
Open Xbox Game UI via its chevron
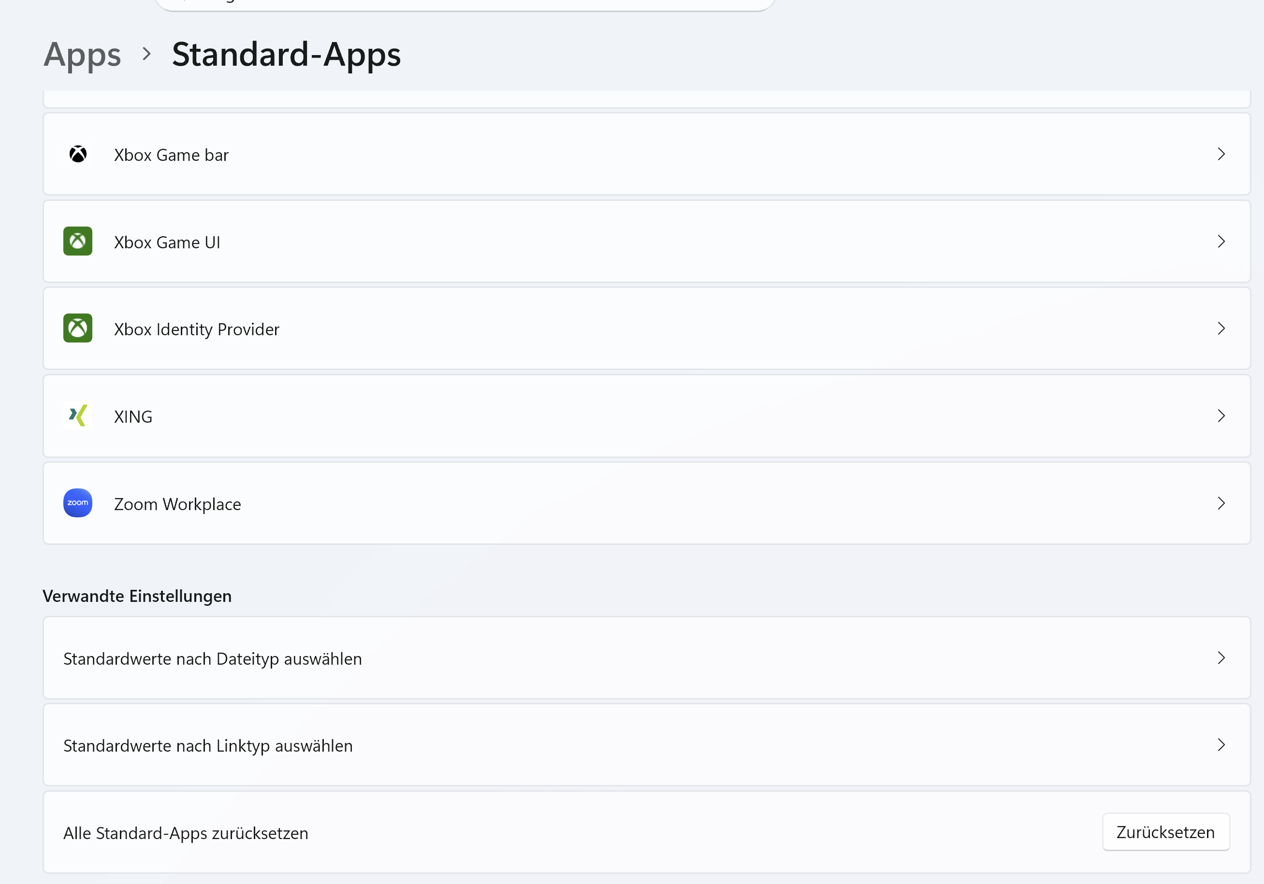pos(1221,242)
